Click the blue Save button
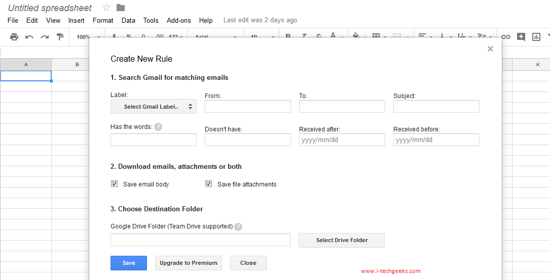The height and width of the screenshot is (280, 550). pos(129,263)
